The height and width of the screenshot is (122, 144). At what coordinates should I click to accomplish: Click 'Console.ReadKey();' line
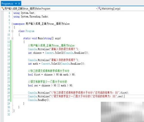click(x=39, y=100)
